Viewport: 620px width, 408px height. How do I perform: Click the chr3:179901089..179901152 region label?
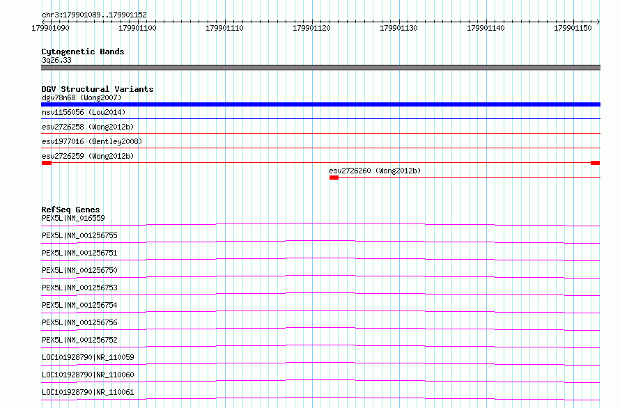(94, 15)
